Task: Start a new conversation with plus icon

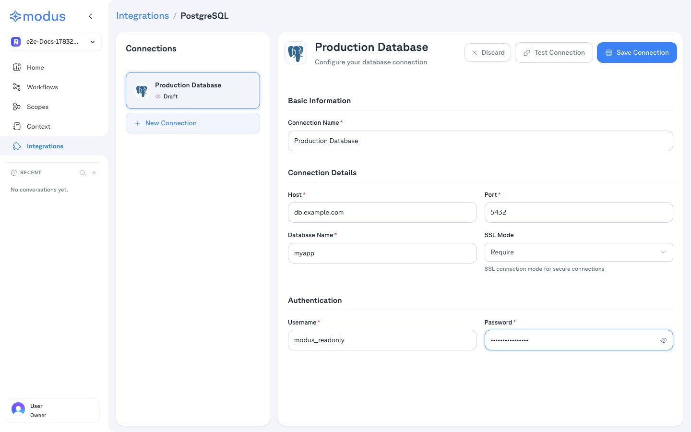Action: tap(94, 173)
